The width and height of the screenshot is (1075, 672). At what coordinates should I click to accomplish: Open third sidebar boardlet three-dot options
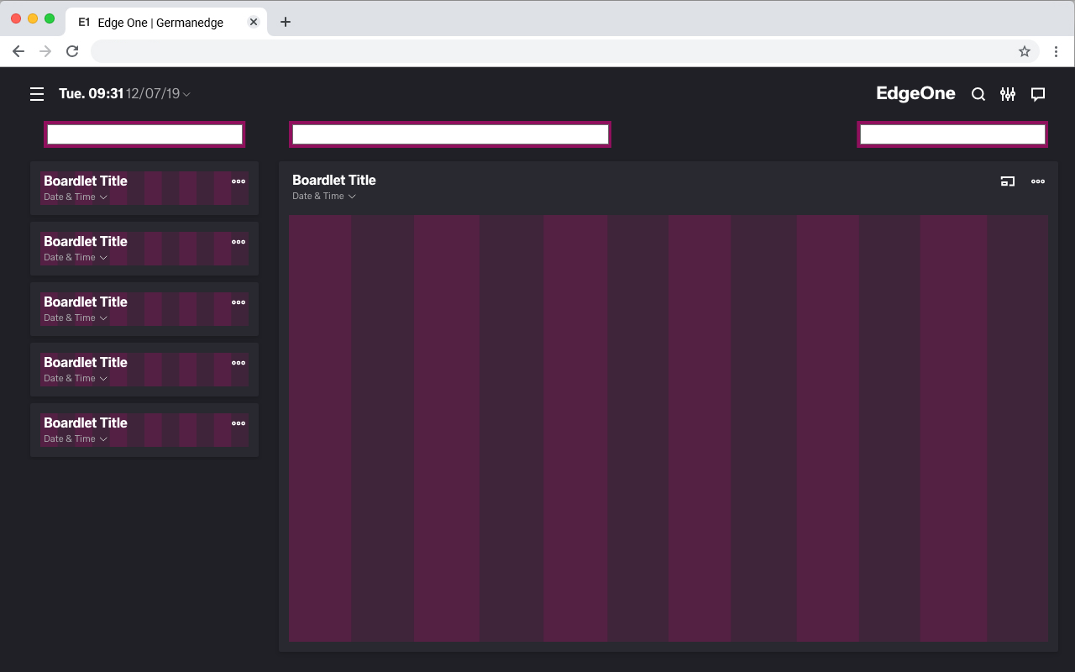pyautogui.click(x=239, y=302)
